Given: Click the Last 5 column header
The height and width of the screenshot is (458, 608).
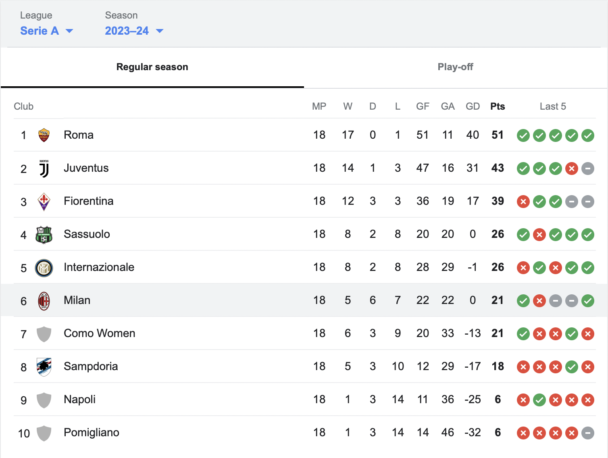Looking at the screenshot, I should [x=553, y=106].
